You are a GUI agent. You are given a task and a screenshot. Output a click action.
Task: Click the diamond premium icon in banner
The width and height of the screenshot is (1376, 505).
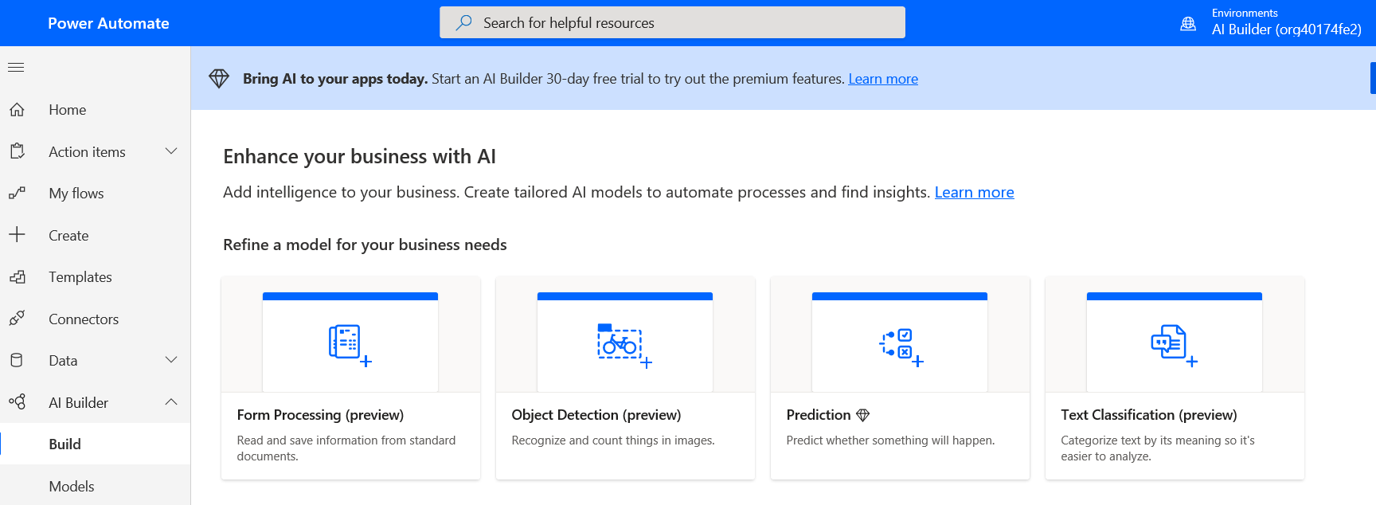219,79
